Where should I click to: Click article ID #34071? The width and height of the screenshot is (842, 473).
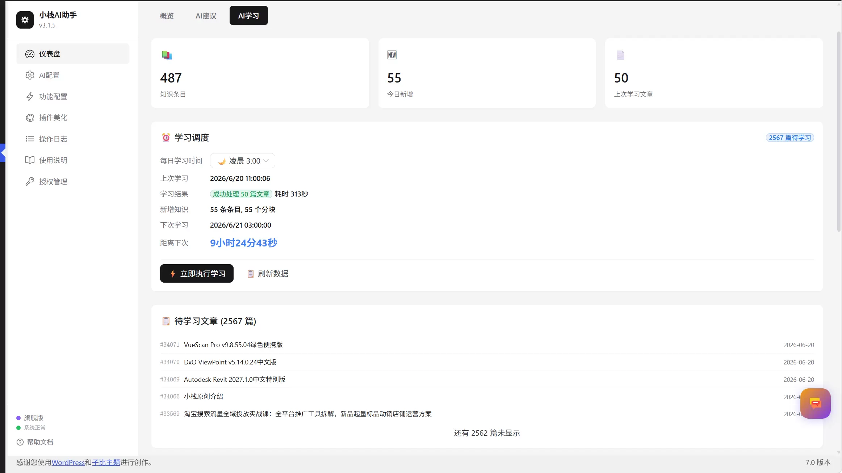170,345
